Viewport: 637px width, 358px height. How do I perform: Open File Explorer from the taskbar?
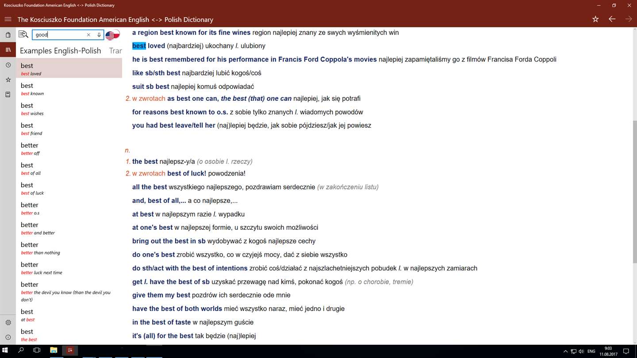(54, 350)
